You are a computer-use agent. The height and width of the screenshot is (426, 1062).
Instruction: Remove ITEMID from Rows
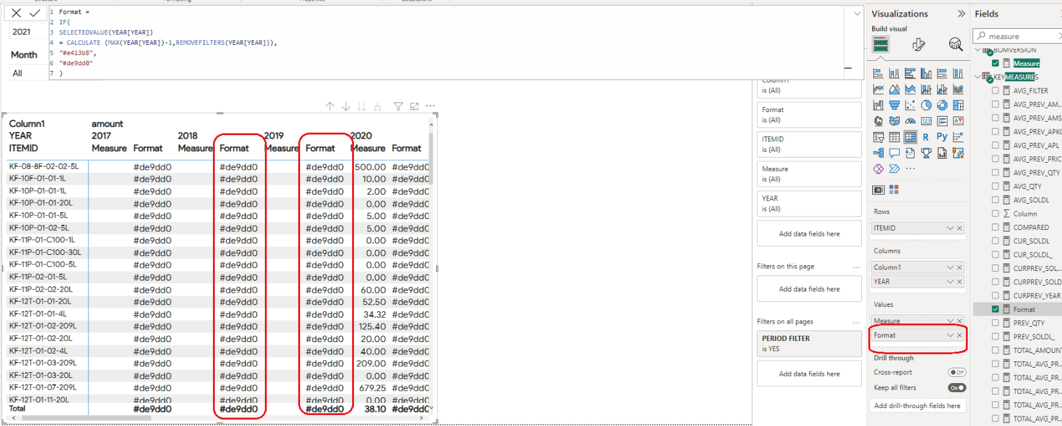pos(960,228)
